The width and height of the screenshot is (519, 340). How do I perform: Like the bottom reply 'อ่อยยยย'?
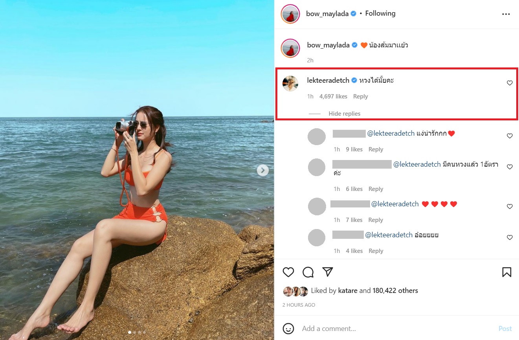pyautogui.click(x=510, y=238)
